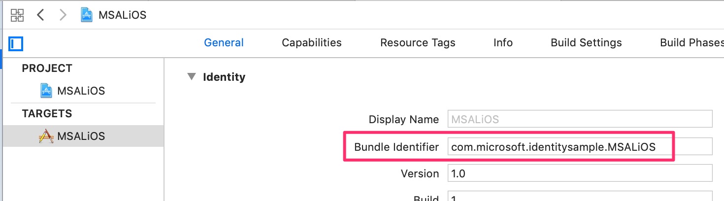Screen dimensions: 724x201
Task: Select the MSALiOS target under TARGETS
Action: (81, 136)
